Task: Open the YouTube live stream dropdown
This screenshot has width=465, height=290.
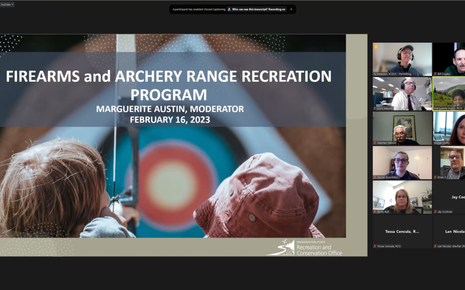Action: (x=7, y=4)
